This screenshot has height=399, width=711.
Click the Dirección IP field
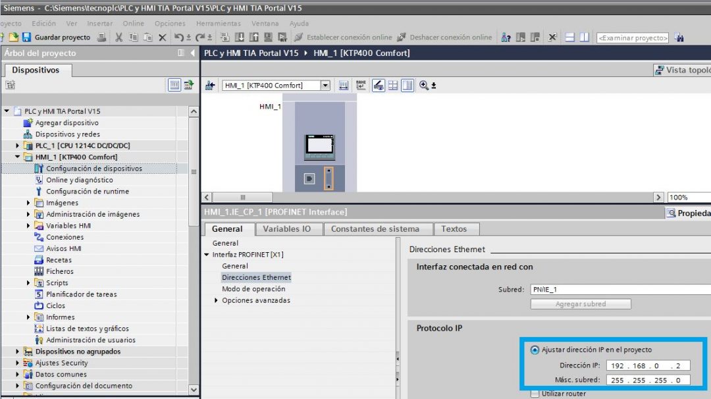click(x=648, y=365)
